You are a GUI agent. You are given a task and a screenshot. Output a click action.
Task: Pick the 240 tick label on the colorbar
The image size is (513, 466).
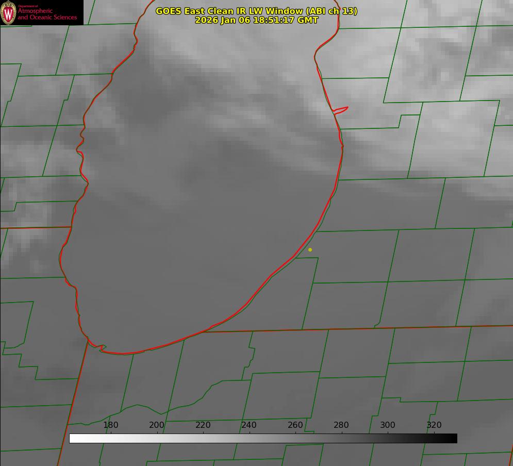(249, 425)
